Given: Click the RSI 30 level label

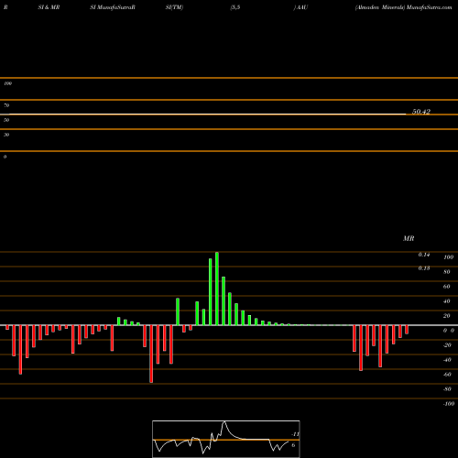Looking at the screenshot, I should pyautogui.click(x=6, y=135).
